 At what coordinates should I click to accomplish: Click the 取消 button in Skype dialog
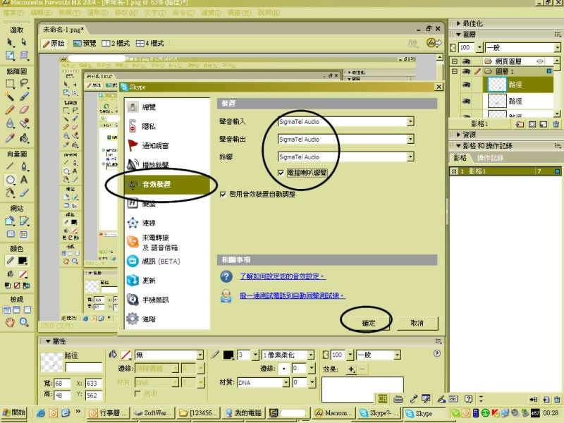[417, 324]
